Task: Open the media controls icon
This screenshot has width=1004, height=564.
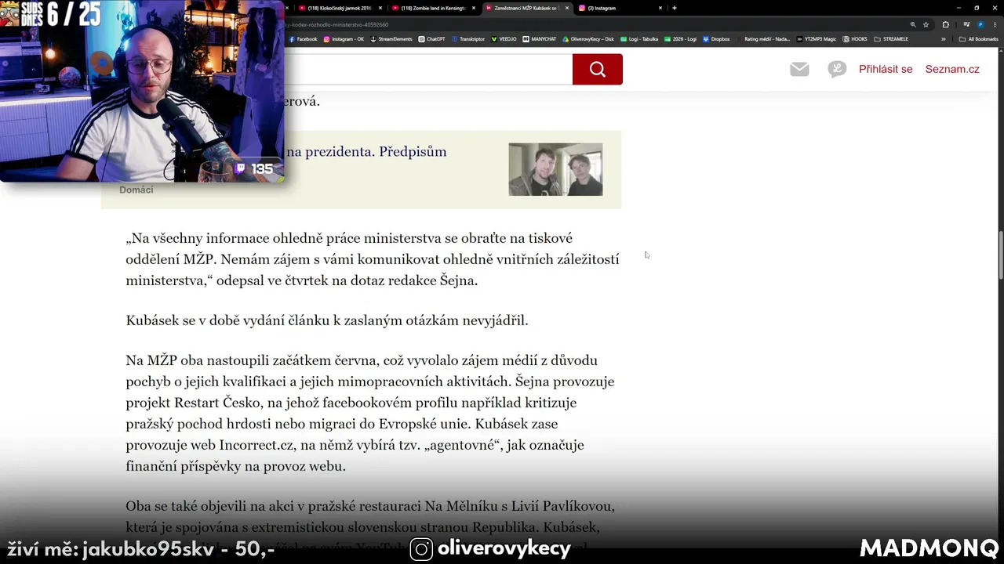Action: click(966, 24)
